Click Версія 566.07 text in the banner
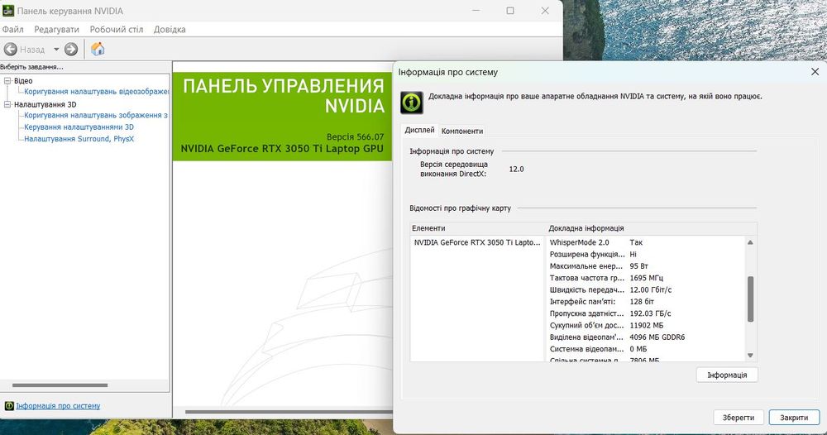Screen dimensions: 827x435 [x=355, y=137]
